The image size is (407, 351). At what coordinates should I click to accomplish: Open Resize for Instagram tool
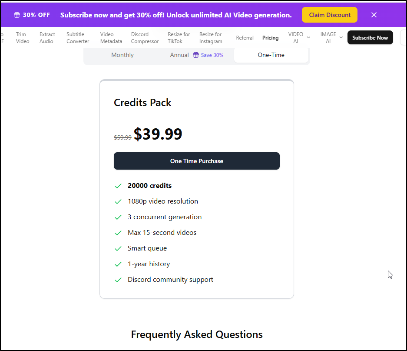[211, 38]
